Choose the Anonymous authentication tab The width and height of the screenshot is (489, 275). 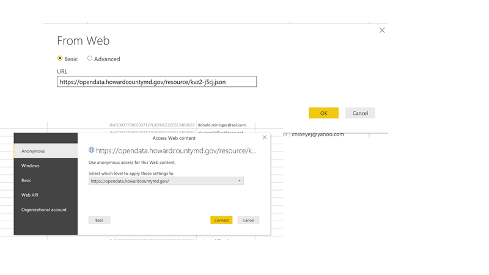click(x=46, y=151)
